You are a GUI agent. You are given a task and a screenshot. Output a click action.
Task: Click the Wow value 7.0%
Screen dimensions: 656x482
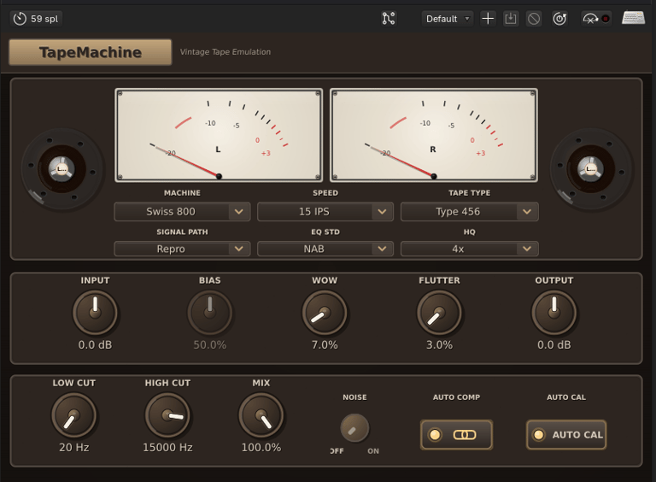click(325, 344)
